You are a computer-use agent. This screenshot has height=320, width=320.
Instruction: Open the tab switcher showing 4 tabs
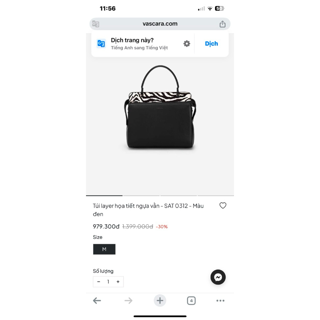click(x=191, y=301)
